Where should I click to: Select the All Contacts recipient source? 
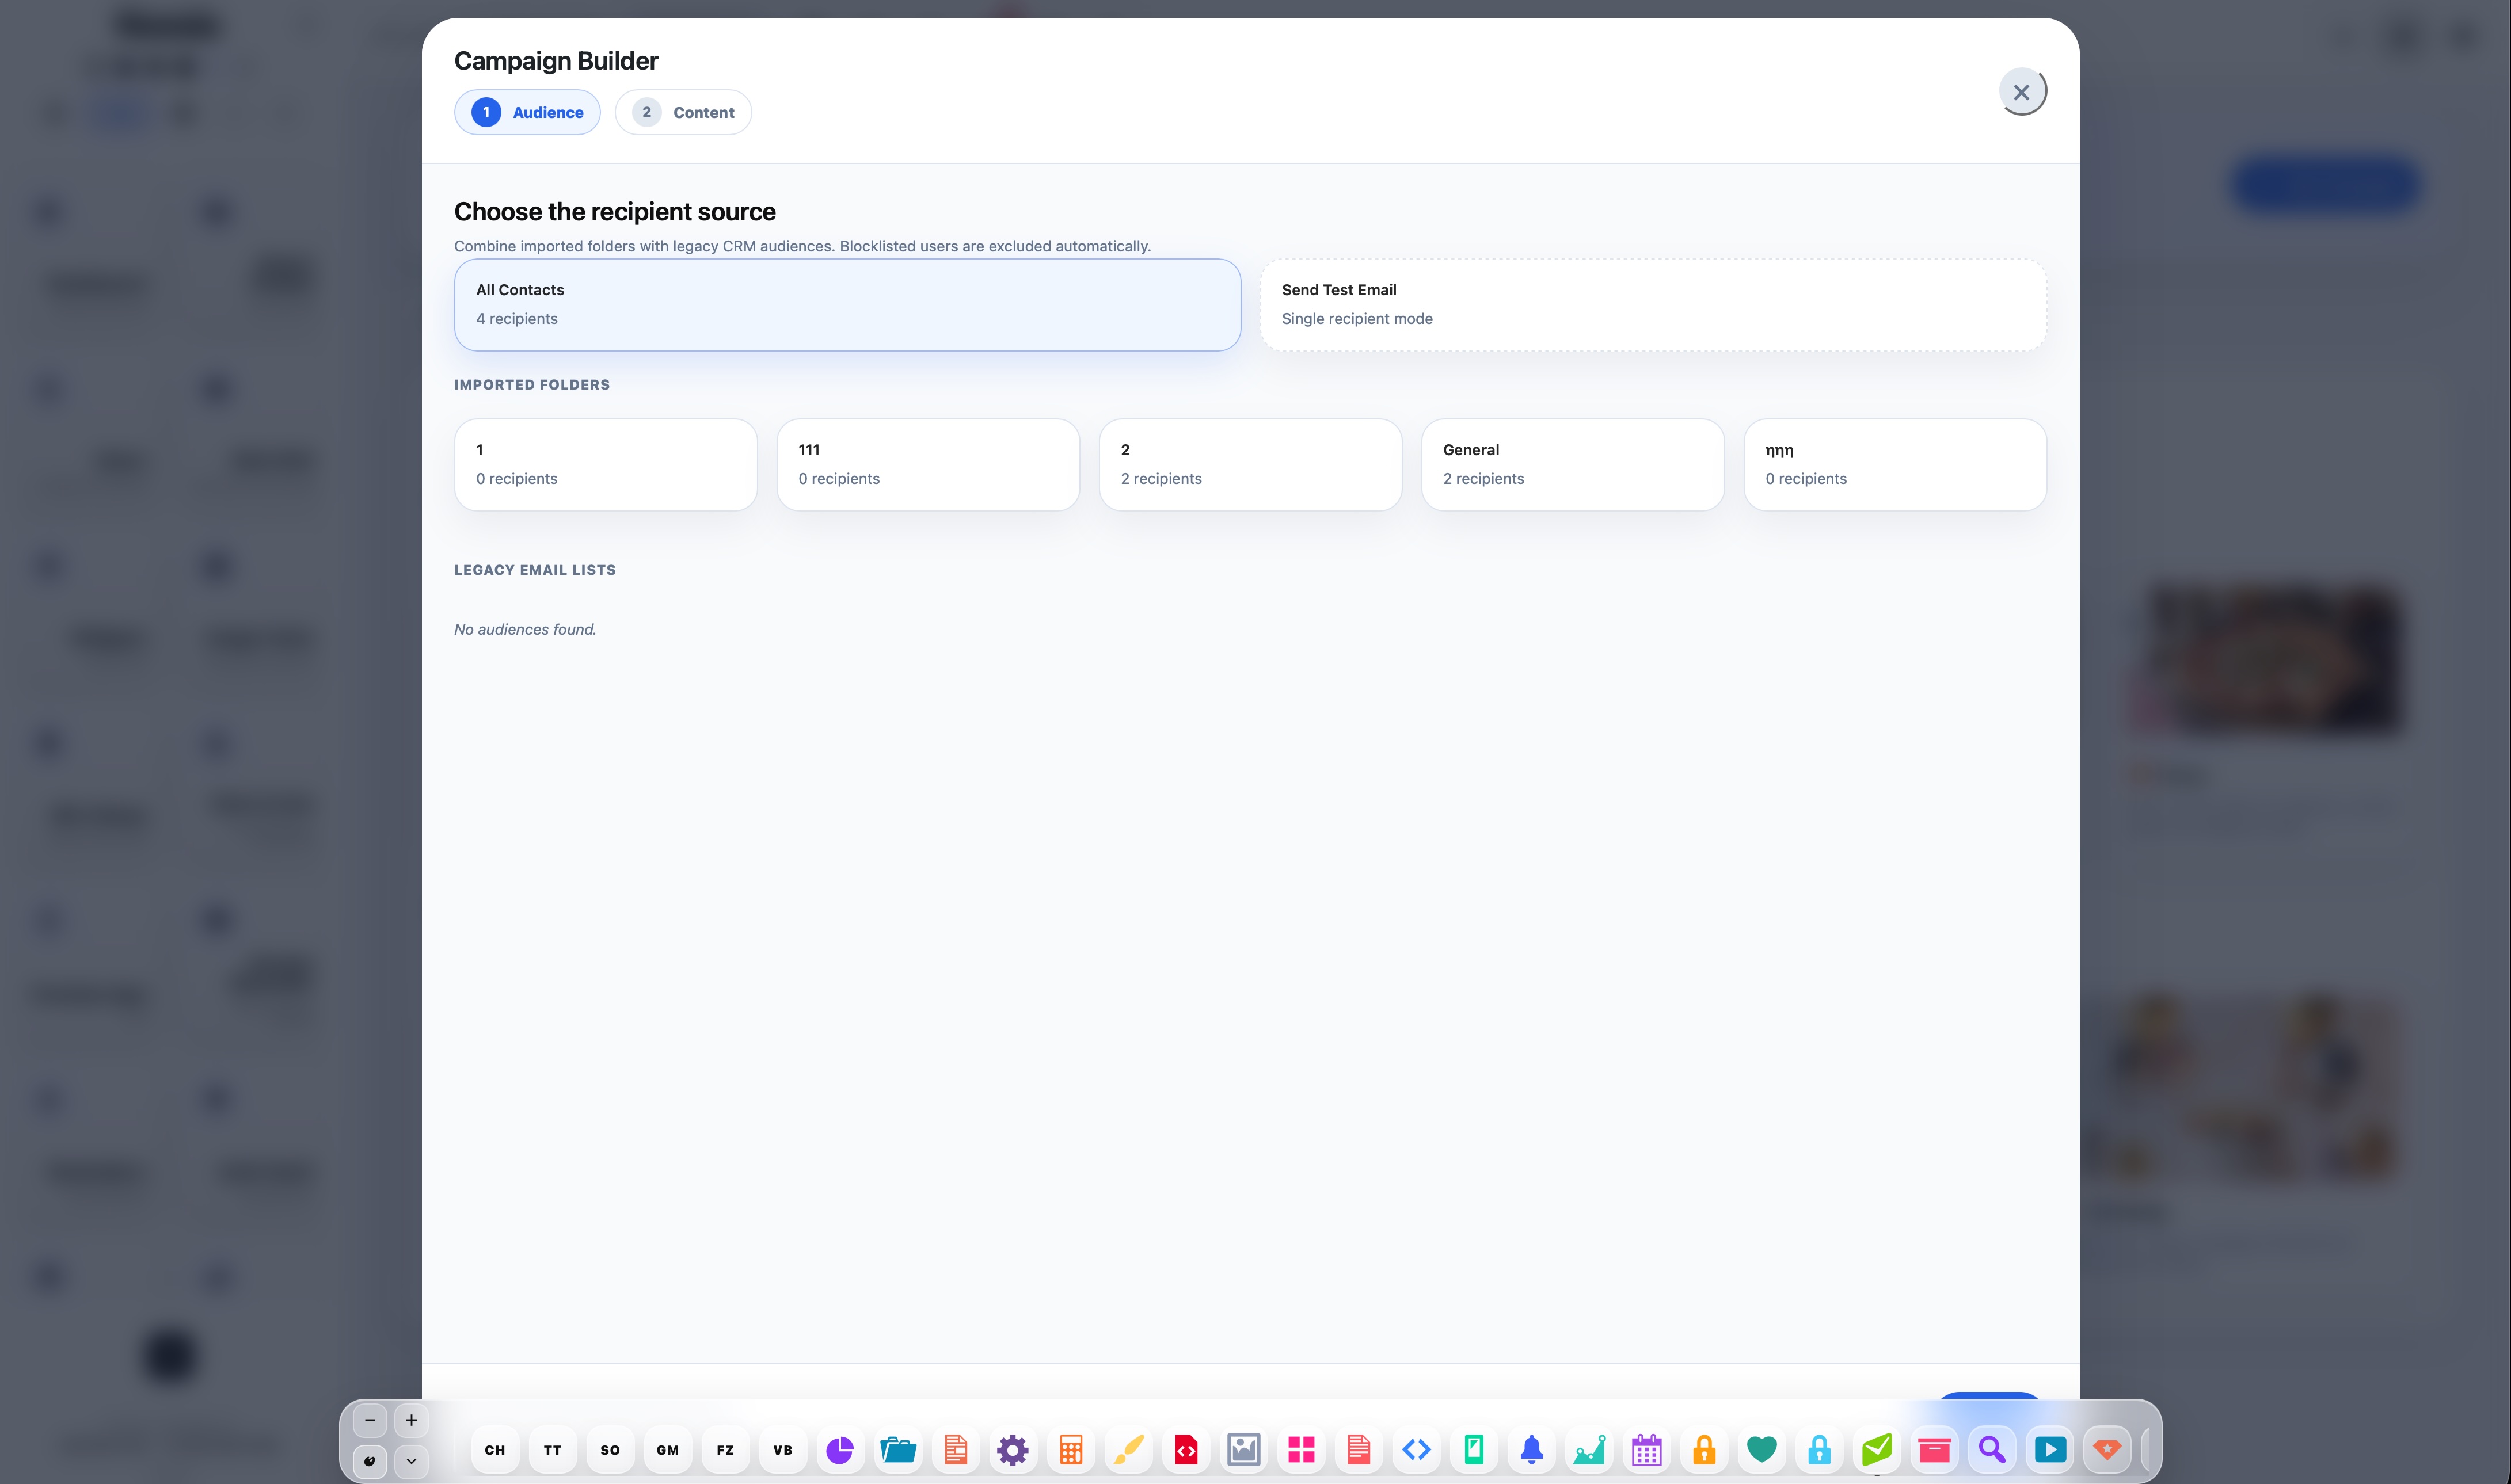pos(847,304)
